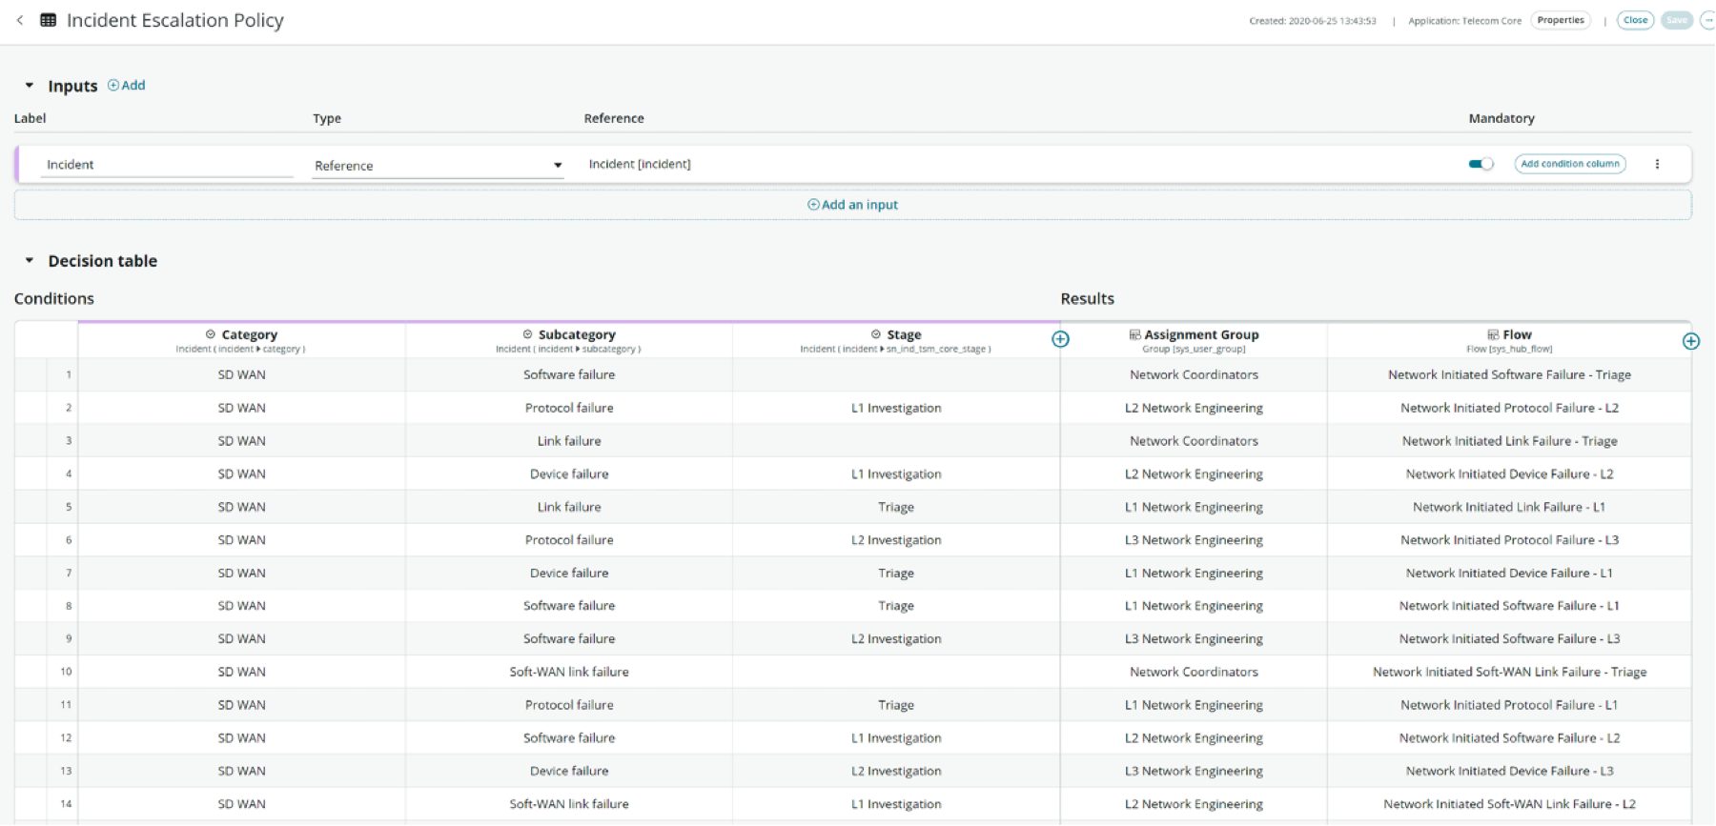Click Network Initiated Software Failure - L2 flow
Image resolution: width=1716 pixels, height=826 pixels.
pos(1509,738)
